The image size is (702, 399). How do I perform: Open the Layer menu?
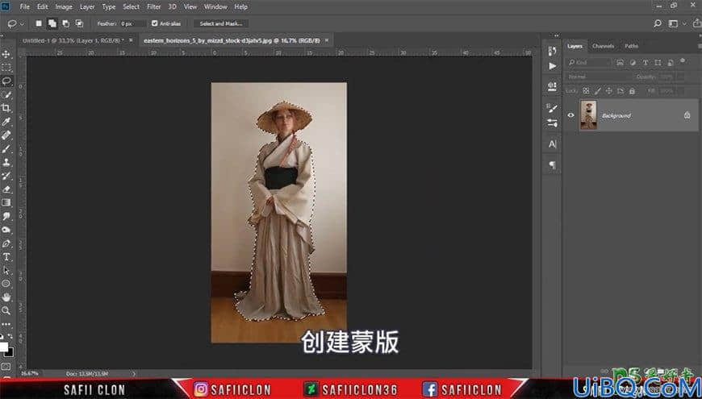click(87, 6)
